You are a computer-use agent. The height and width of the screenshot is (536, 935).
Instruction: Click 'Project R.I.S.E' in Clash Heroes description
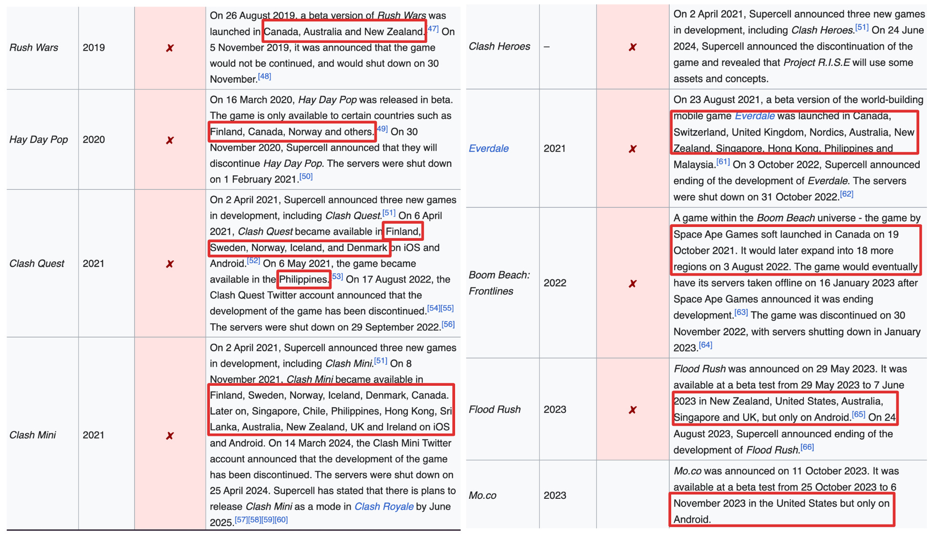(x=817, y=62)
